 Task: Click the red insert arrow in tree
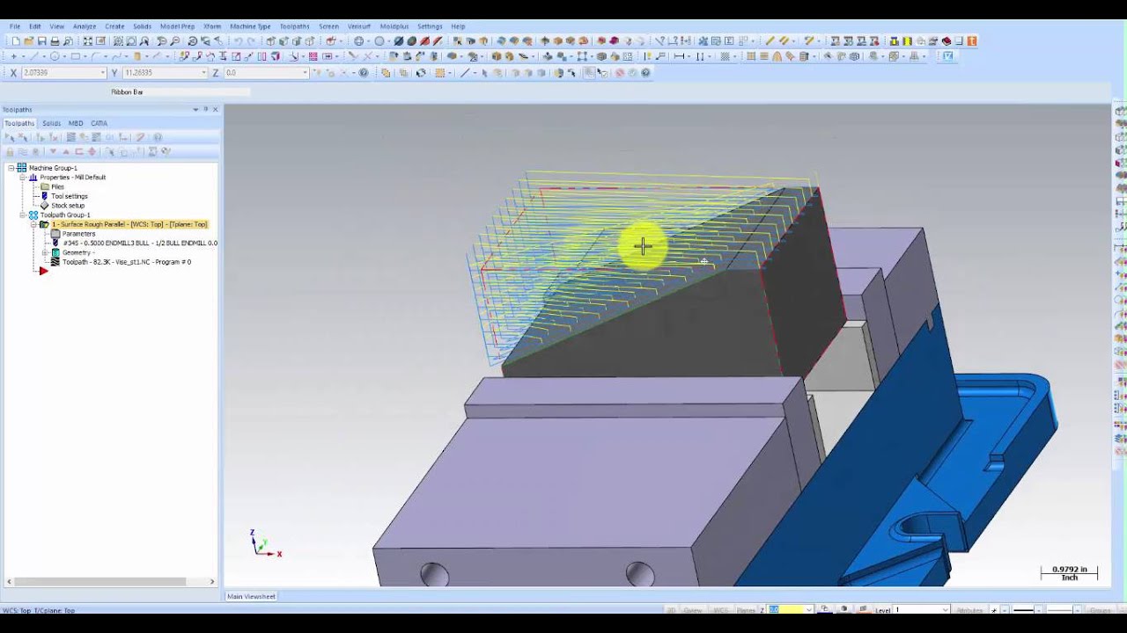point(43,271)
